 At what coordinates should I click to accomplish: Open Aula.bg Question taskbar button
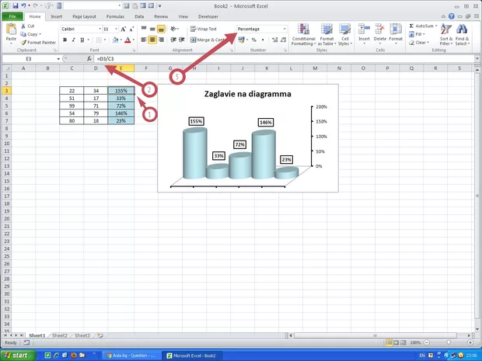pos(131,356)
